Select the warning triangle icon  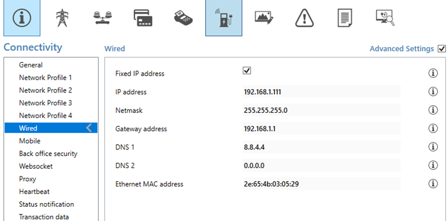point(305,17)
